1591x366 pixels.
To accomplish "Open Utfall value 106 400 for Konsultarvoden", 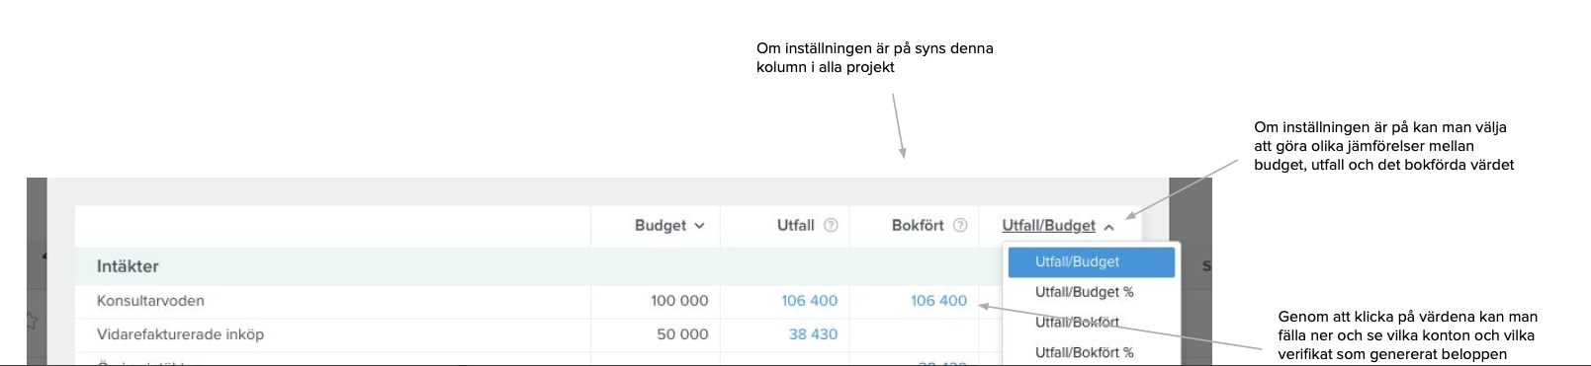I will pyautogui.click(x=809, y=301).
